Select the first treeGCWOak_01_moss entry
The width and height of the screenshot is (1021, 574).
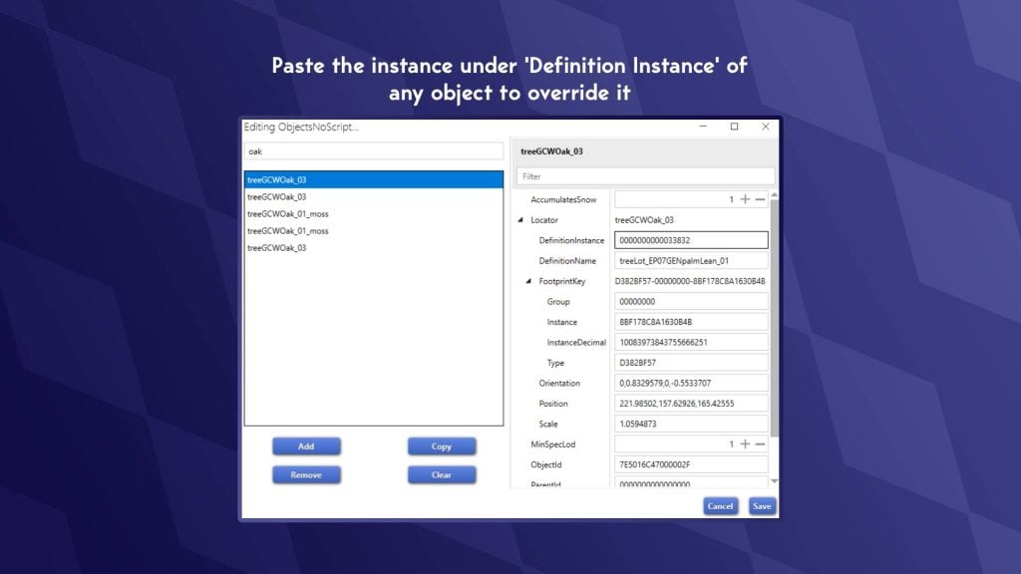tap(288, 214)
